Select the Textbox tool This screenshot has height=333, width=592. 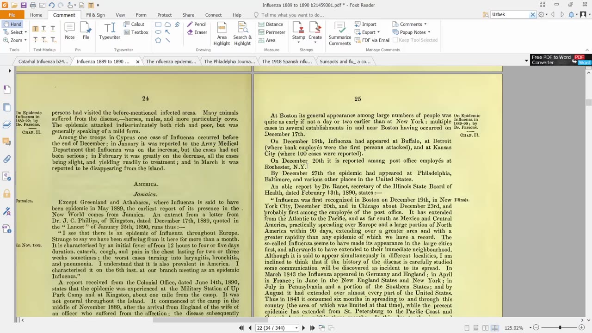136,32
